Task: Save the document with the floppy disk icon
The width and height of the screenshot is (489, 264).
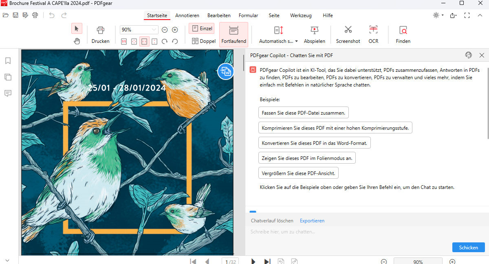Action: [15, 16]
